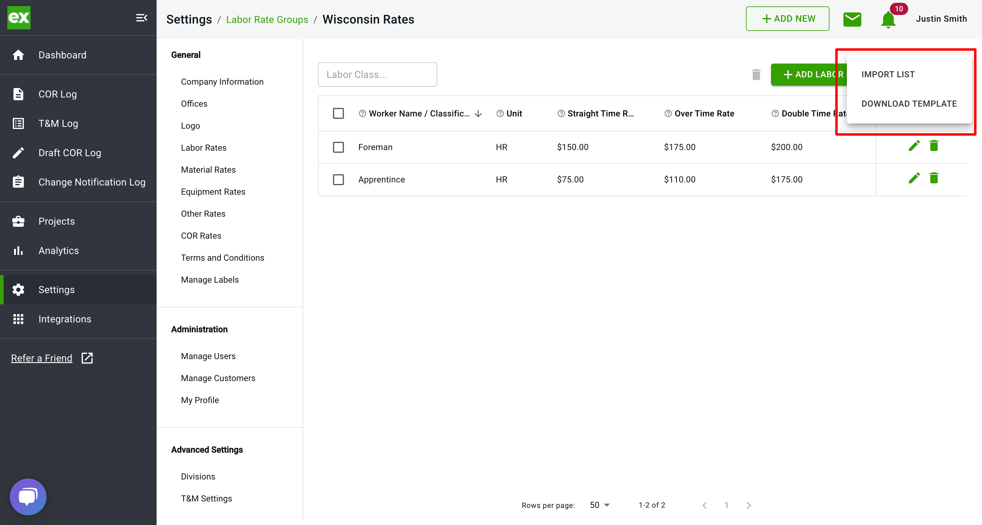Click the Apprentince $75.00 rate cell

click(x=570, y=179)
